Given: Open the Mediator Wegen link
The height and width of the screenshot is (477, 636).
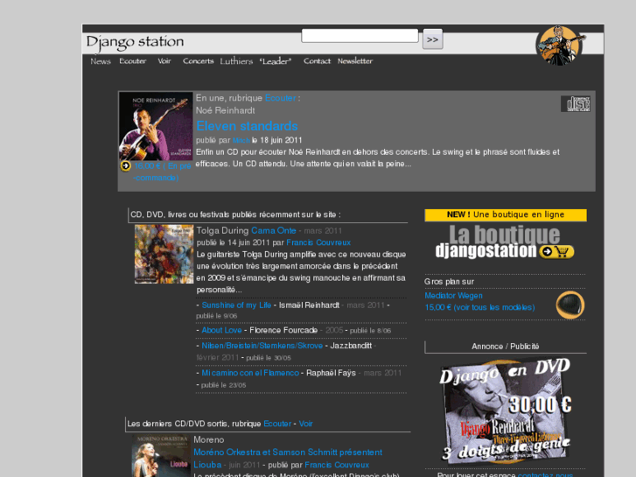Looking at the screenshot, I should [x=453, y=296].
